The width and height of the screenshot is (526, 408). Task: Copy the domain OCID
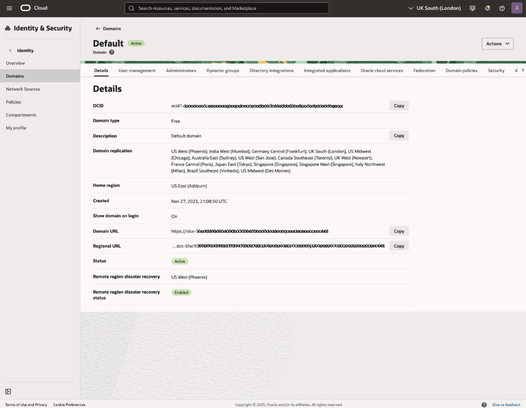(398, 105)
